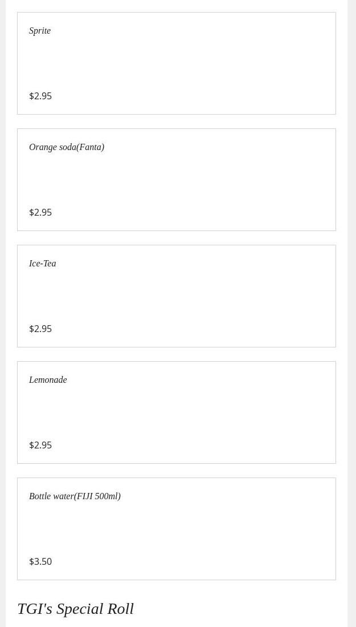Click the Sprite $2.95 price
This screenshot has height=627, width=356.
pos(40,96)
